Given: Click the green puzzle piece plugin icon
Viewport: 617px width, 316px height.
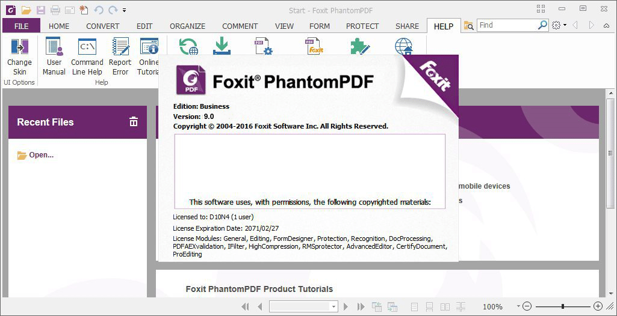Looking at the screenshot, I should coord(360,46).
